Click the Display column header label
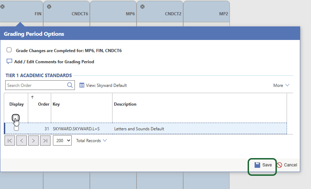The width and height of the screenshot is (311, 189). (x=16, y=104)
